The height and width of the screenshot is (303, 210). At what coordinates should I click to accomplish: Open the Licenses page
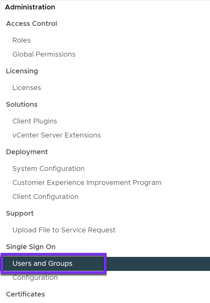[x=27, y=88]
